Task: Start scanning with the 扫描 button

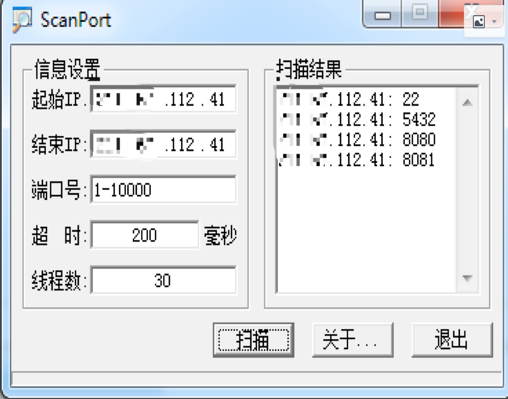Action: click(x=253, y=340)
